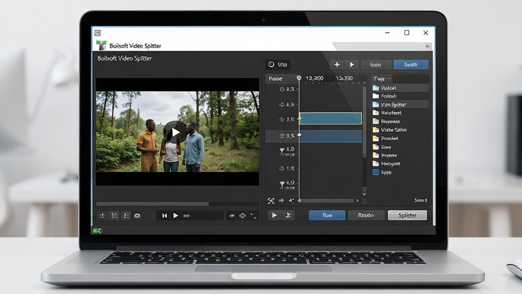Screen dimensions: 522x294
Task: Click the playhead marker atop the timeline
Action: [x=299, y=78]
